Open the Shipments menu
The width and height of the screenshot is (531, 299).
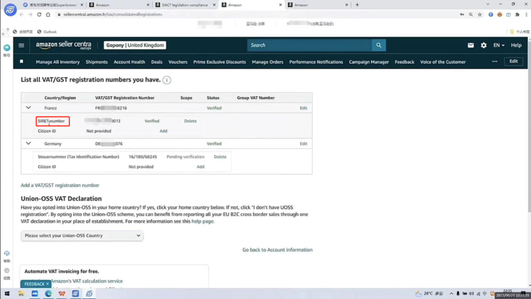point(96,62)
